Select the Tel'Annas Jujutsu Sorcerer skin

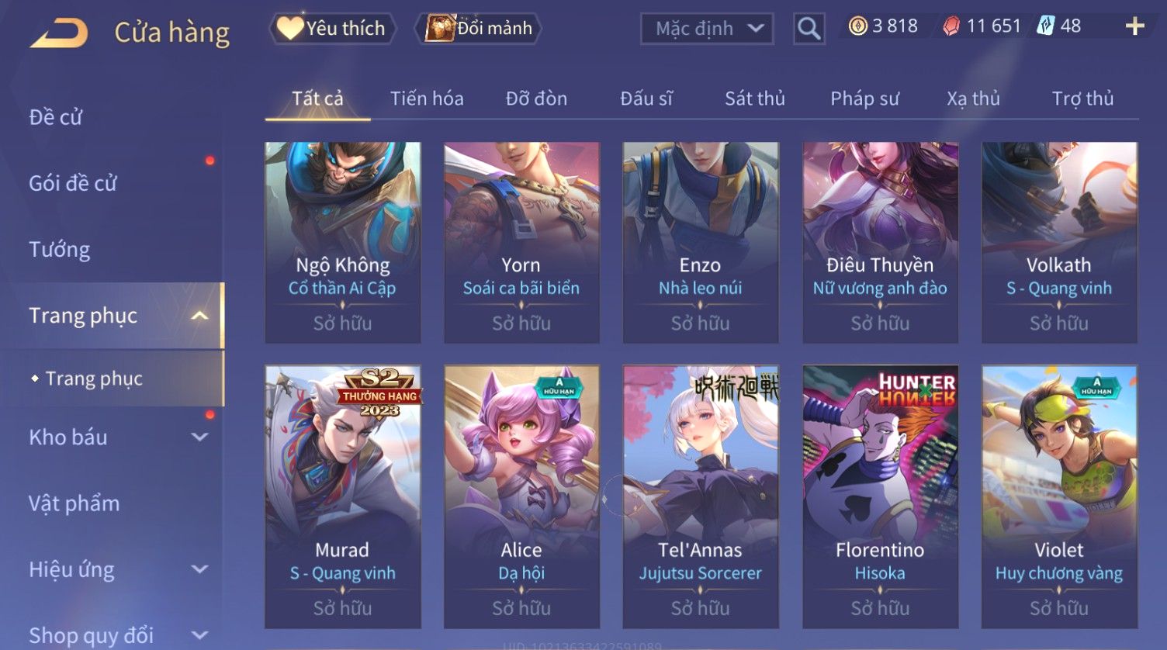point(701,496)
